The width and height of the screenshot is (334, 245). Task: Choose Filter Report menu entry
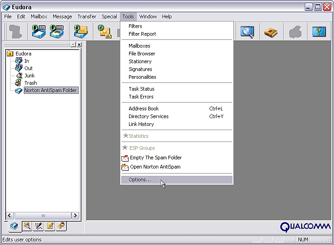coord(177,34)
